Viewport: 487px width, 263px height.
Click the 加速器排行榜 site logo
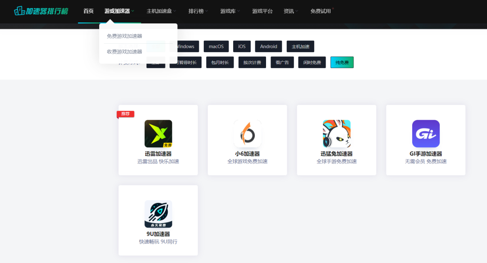(41, 11)
